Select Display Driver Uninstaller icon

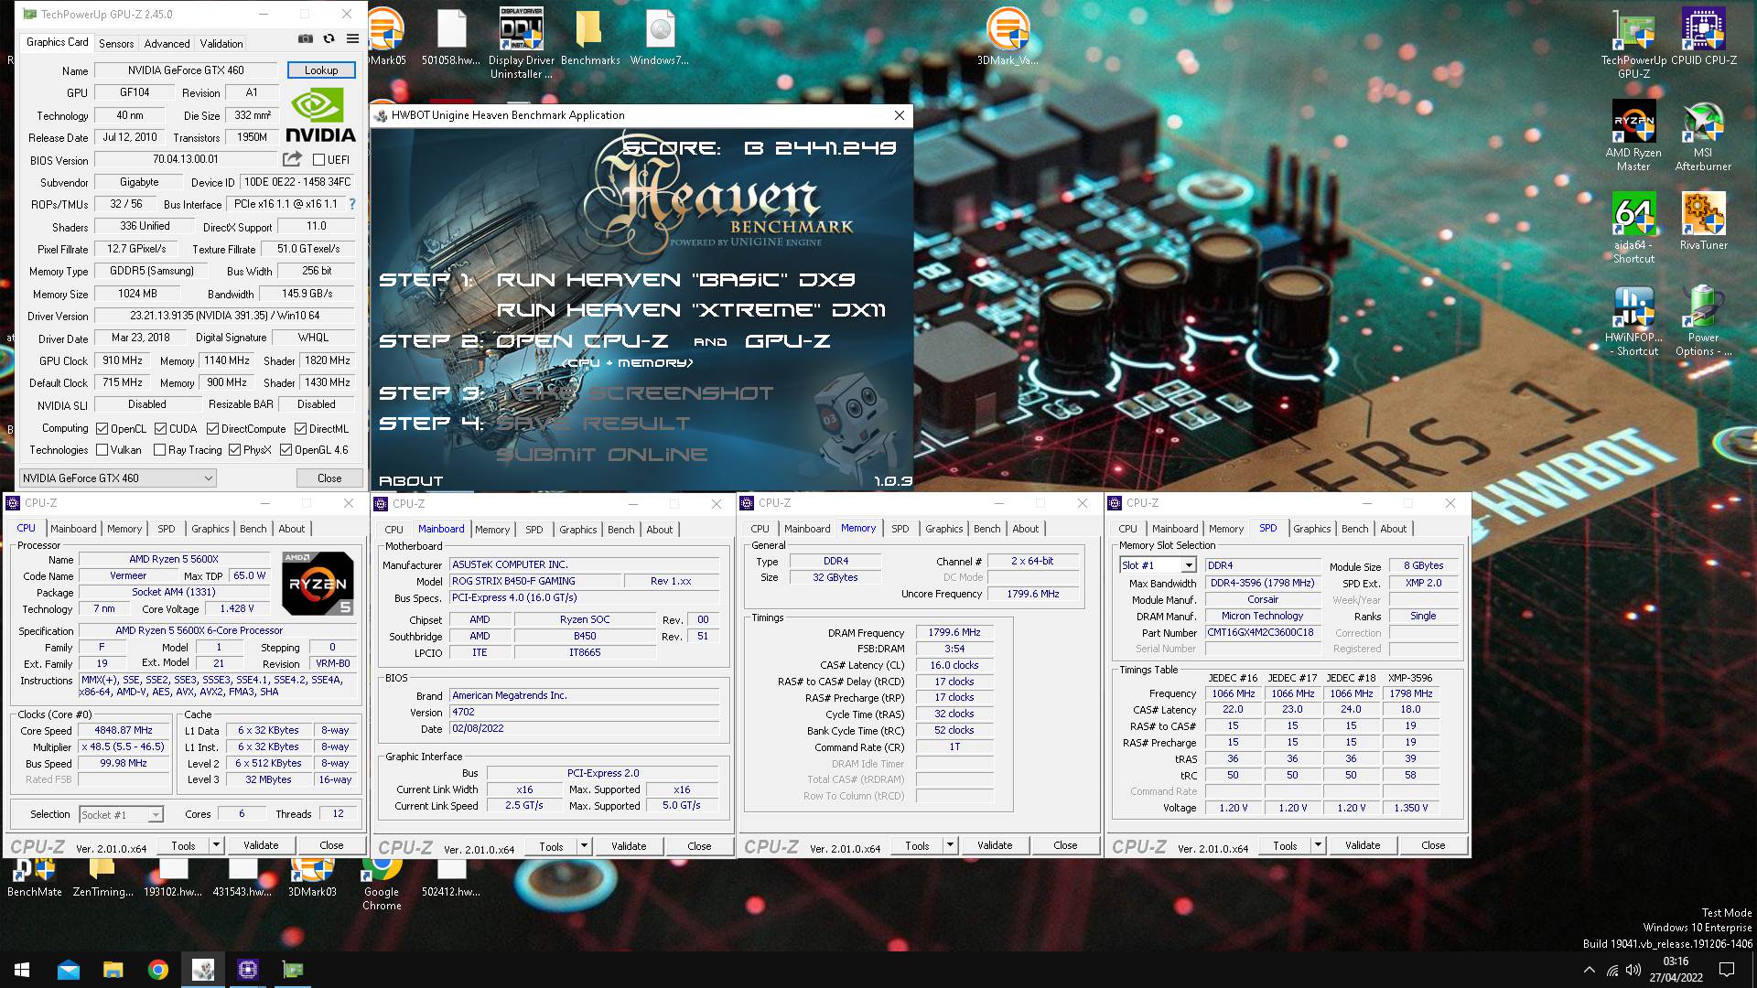click(521, 42)
